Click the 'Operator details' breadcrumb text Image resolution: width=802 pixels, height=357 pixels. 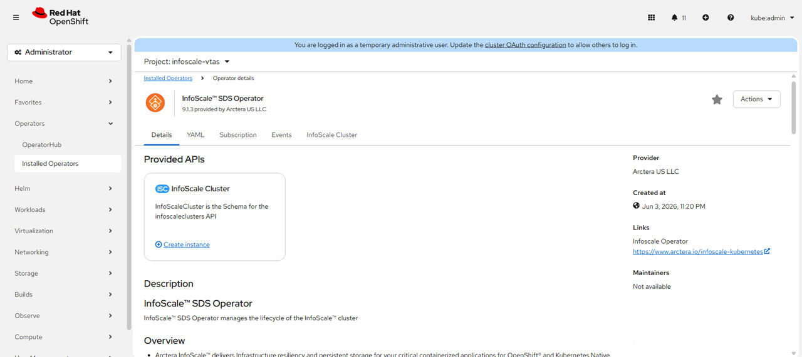click(x=233, y=78)
